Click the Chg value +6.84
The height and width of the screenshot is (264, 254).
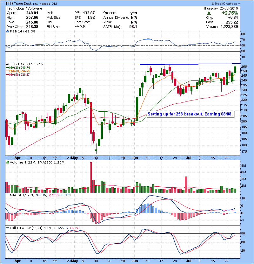click(233, 17)
